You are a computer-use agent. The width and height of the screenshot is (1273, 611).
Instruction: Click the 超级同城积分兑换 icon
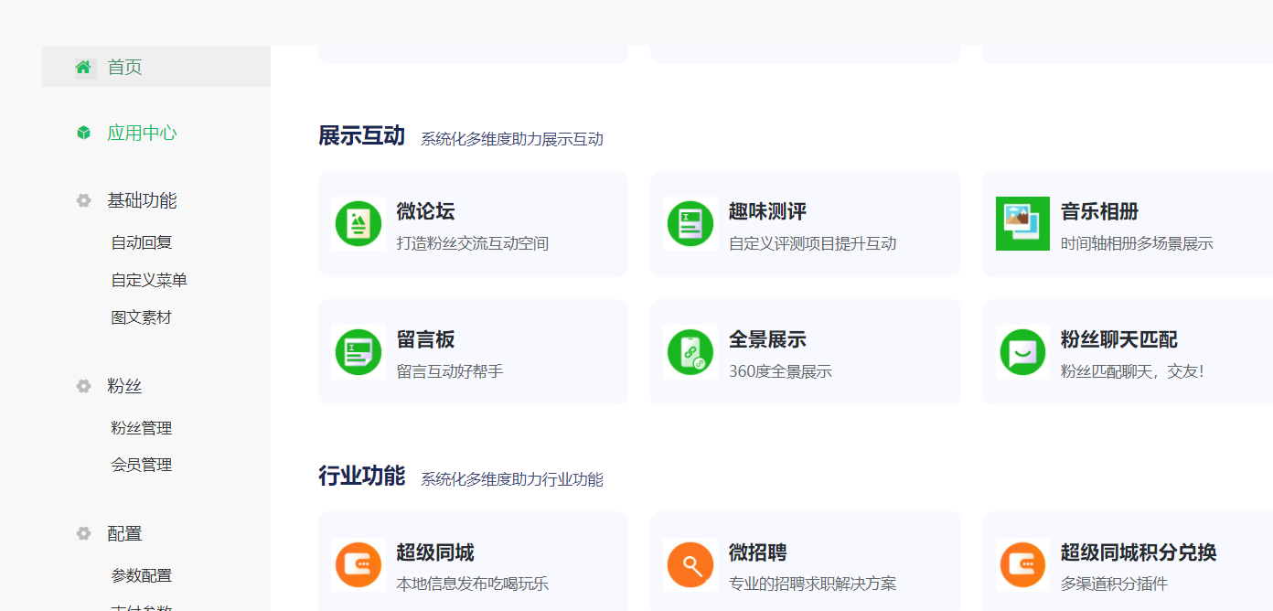click(1022, 564)
